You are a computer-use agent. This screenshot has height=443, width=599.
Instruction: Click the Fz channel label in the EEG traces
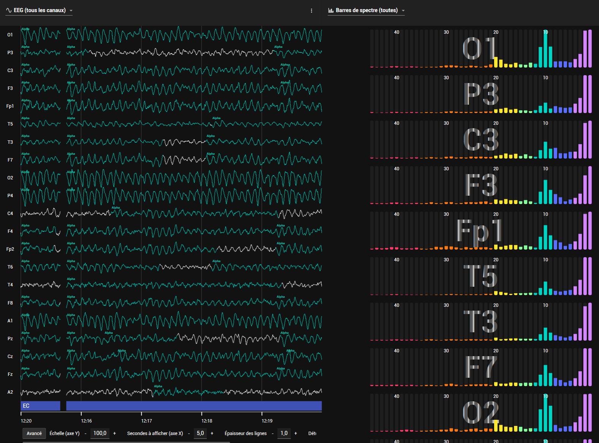10,374
